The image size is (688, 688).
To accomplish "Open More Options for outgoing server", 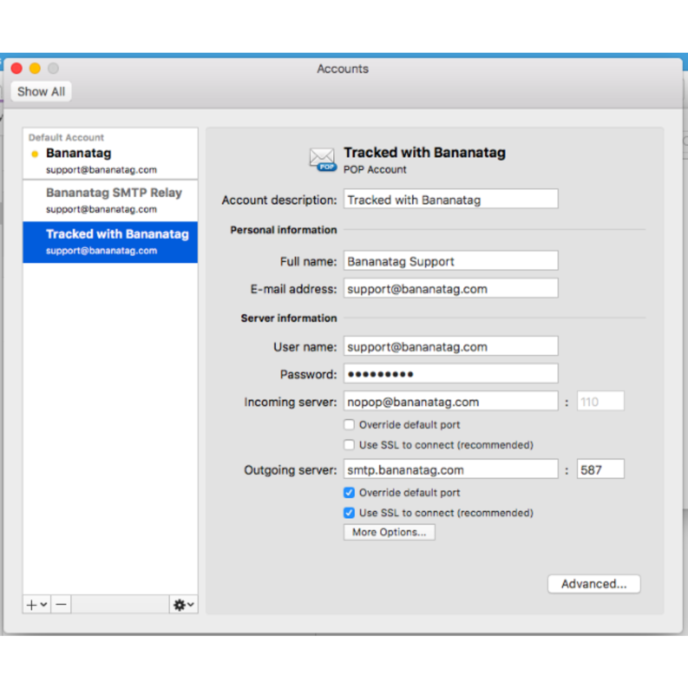I will 390,532.
